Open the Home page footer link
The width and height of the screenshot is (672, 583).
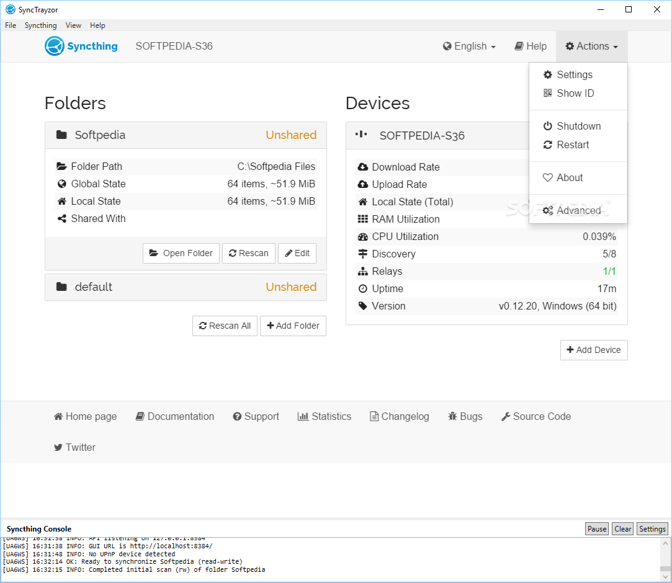click(85, 416)
